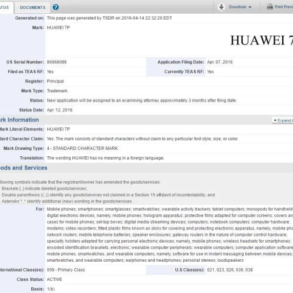Screen dimensions: 293x293
Task: Click the status date Apr. 12, 2016
Action: pyautogui.click(x=60, y=110)
